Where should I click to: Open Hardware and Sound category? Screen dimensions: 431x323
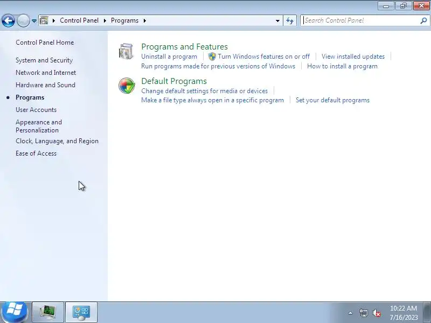click(45, 85)
